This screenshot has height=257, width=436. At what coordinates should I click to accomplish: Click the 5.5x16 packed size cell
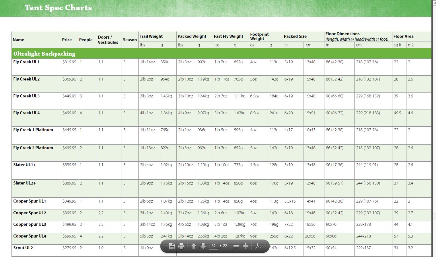click(x=290, y=201)
